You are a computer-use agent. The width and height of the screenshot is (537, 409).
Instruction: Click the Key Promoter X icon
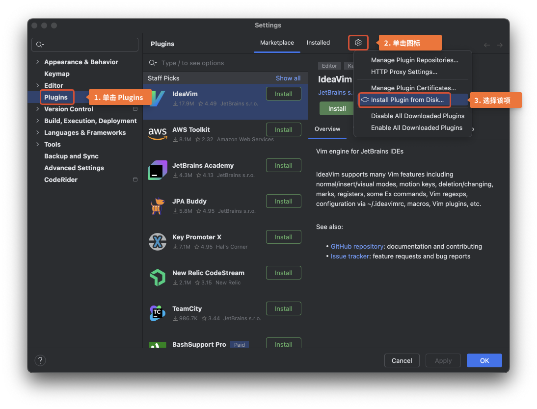tap(158, 242)
